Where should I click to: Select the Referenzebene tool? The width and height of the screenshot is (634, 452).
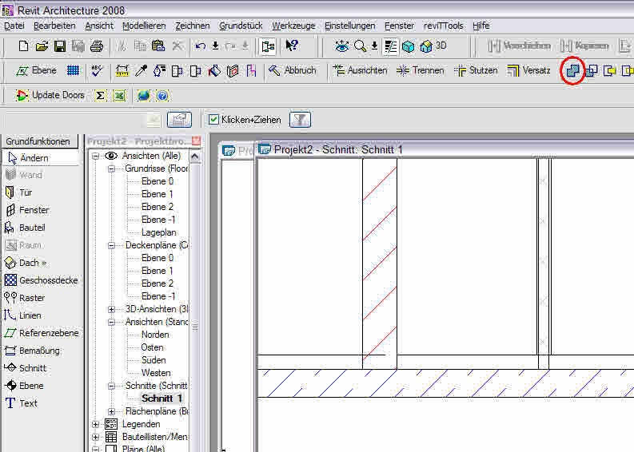tap(42, 333)
